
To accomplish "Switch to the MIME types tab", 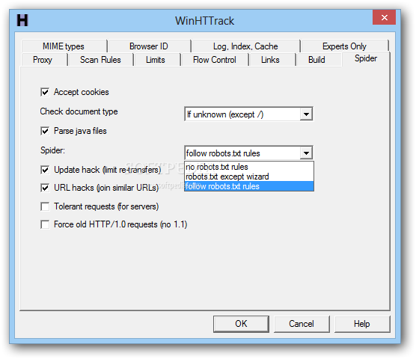I will pyautogui.click(x=64, y=46).
